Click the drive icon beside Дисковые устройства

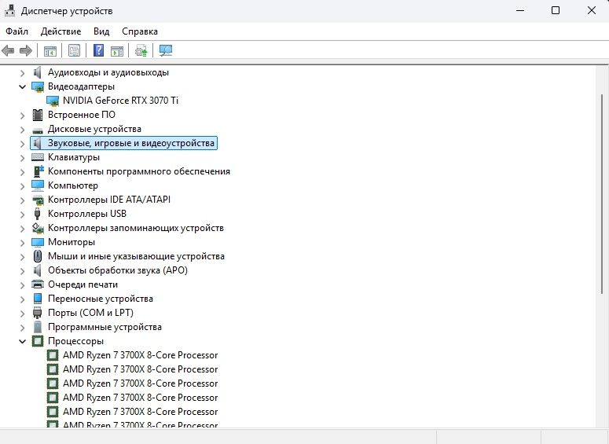tap(38, 130)
